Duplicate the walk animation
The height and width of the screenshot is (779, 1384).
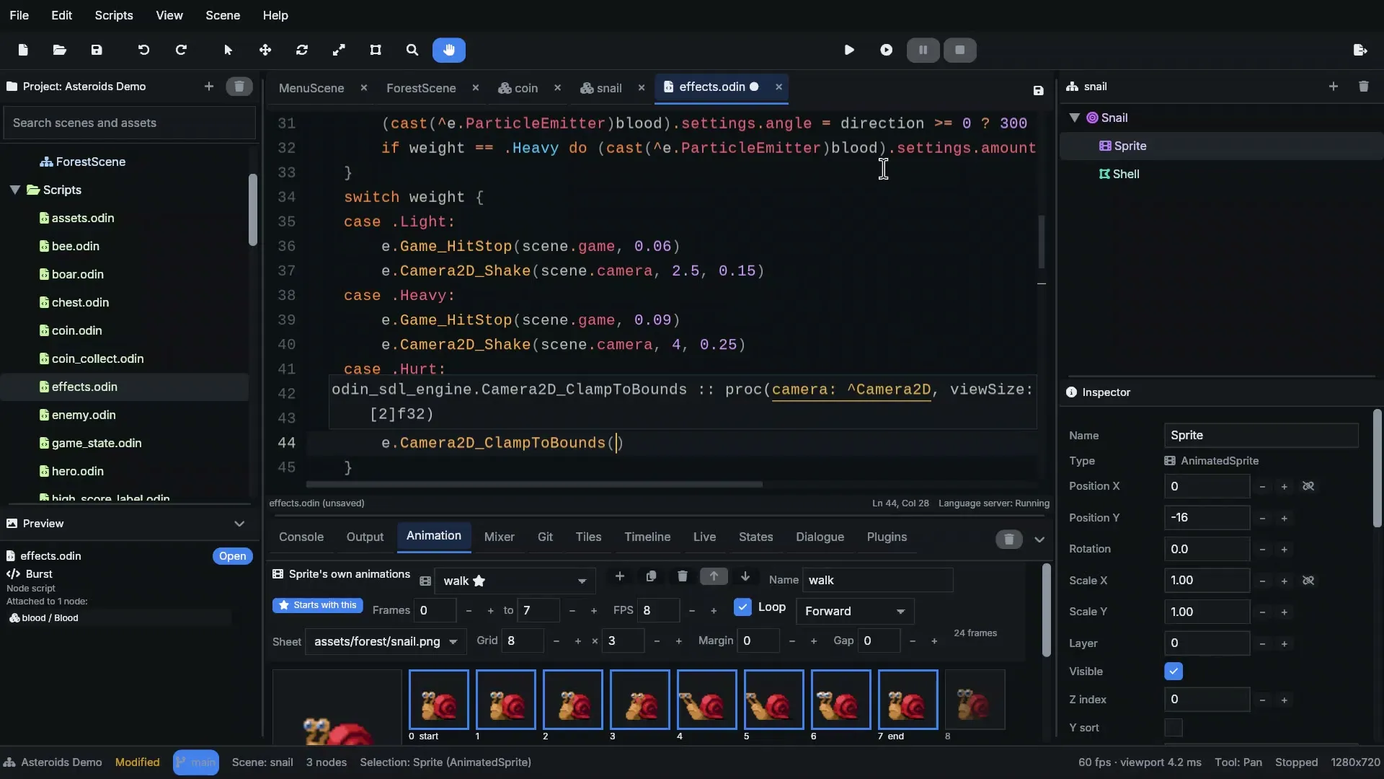tap(651, 576)
